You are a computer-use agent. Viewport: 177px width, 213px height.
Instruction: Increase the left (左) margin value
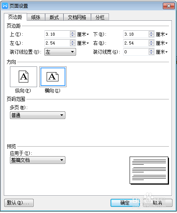click(73, 41)
